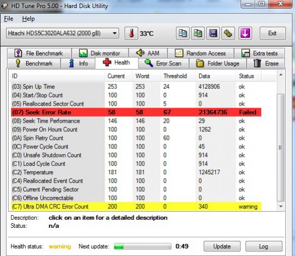Select the Current Pending Sector row
The image size is (295, 256).
(x=136, y=189)
